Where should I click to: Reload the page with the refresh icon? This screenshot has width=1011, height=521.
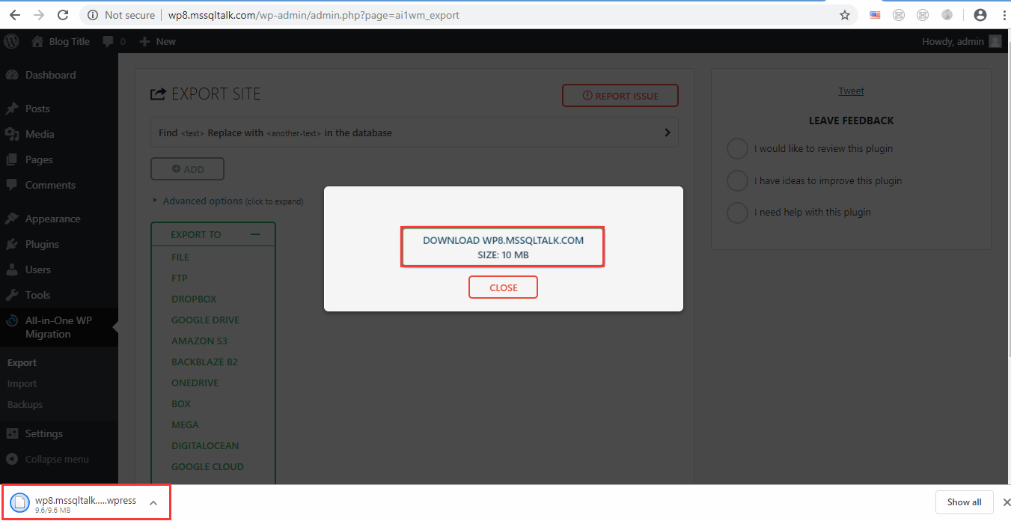[x=64, y=15]
